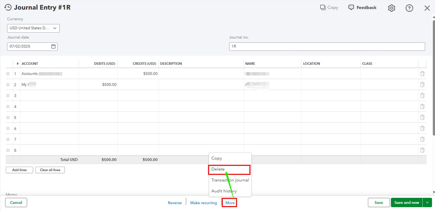
Task: Open the settings gear icon
Action: [391, 8]
